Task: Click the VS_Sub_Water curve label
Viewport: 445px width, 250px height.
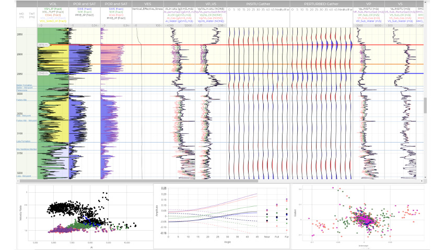Action: point(400,21)
